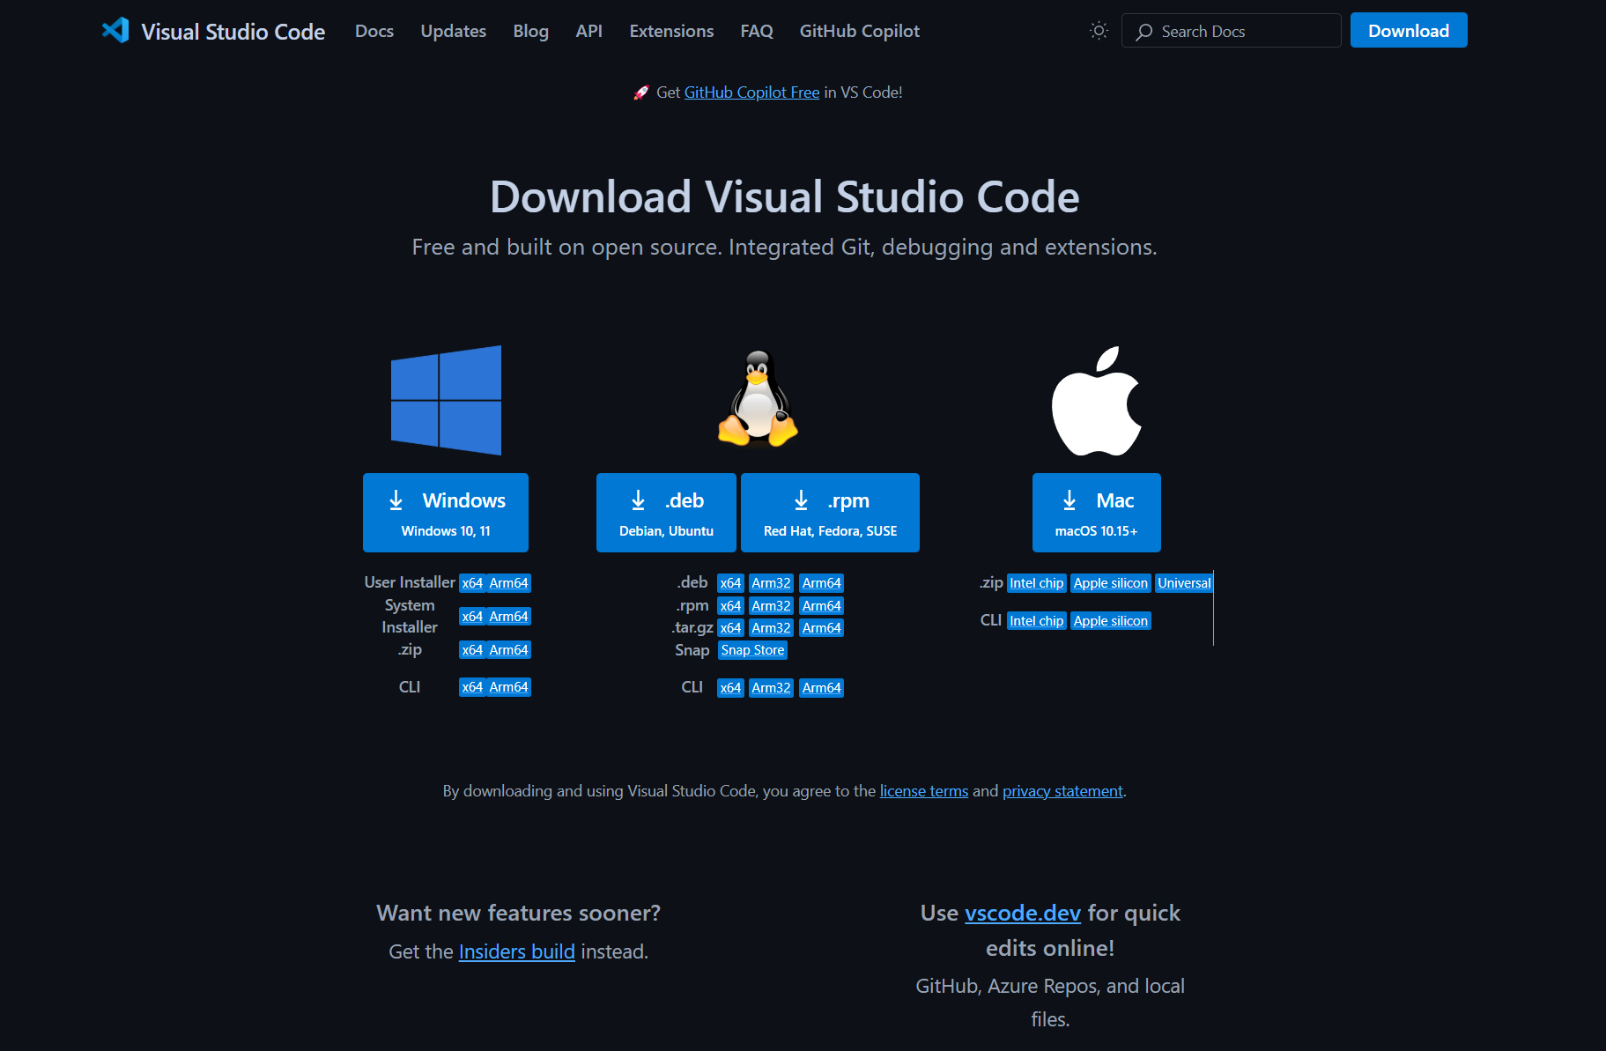The width and height of the screenshot is (1606, 1051).
Task: Go to the Blog page
Action: pos(531,31)
